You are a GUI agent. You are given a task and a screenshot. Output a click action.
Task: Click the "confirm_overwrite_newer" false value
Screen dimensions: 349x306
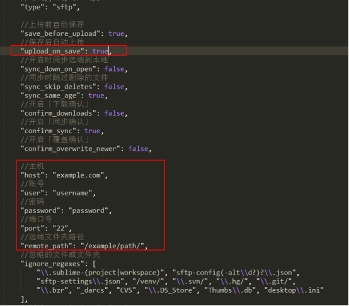(x=138, y=148)
